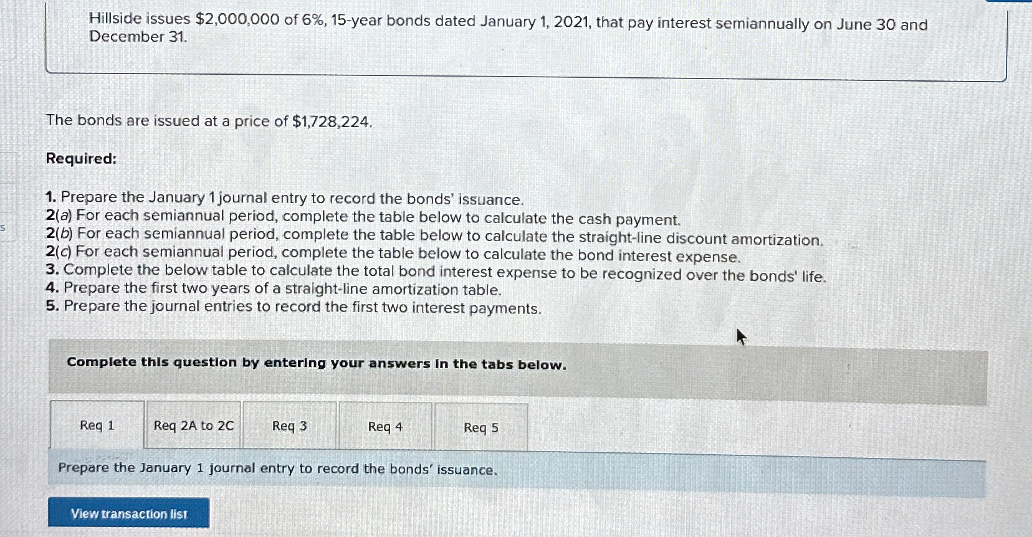
Task: Select requirement 1 about bonds issuance
Action: (x=285, y=198)
